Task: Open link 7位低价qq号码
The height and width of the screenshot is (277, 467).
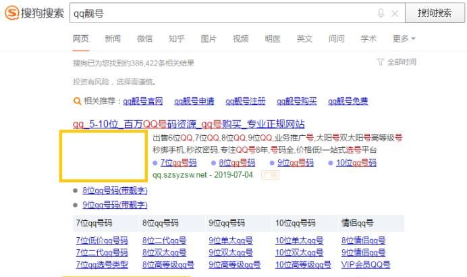Action: (102, 241)
